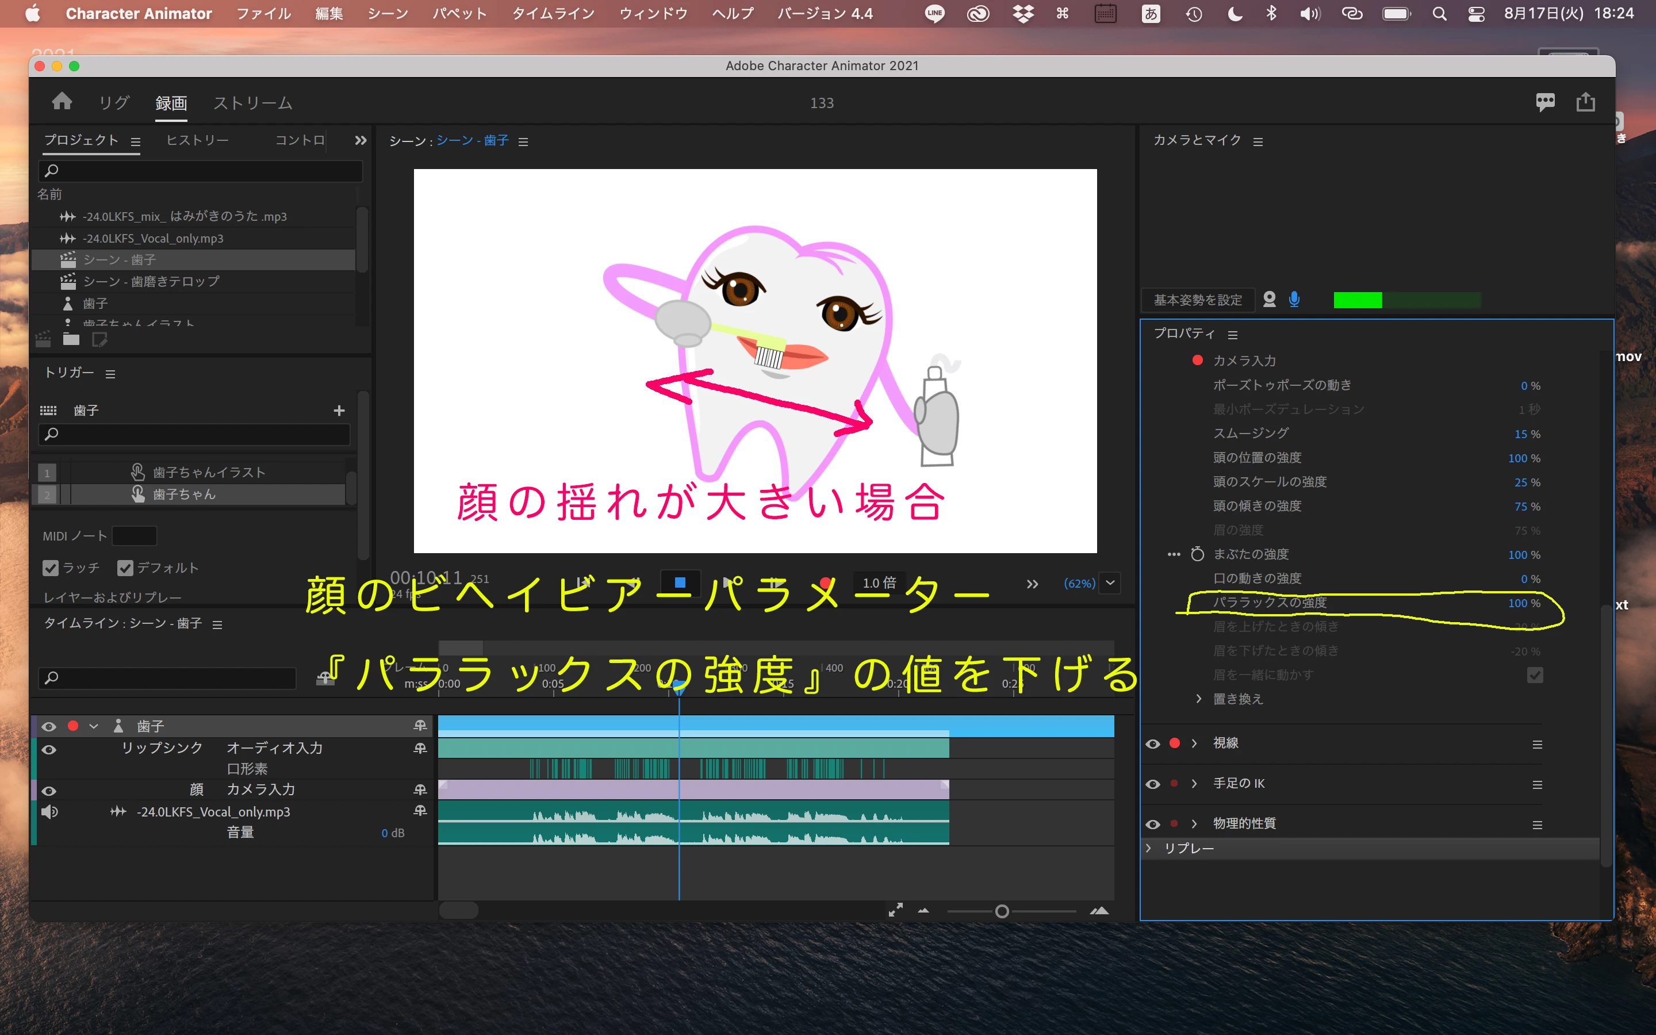1656x1035 pixels.
Task: Open the タイムライン menu in the menu bar
Action: (x=553, y=14)
